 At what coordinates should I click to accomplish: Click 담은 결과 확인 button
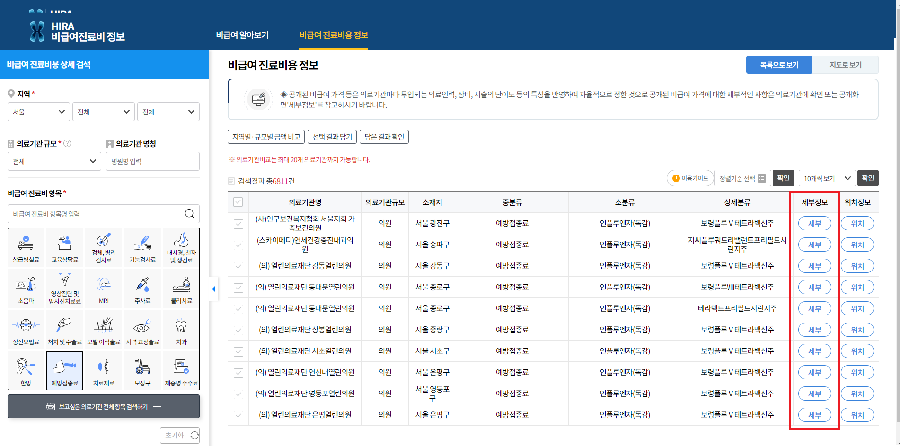tap(384, 137)
